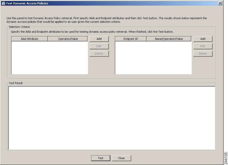This screenshot has height=165, width=228.
Task: Select the Operation/Value column header
Action: (x=68, y=39)
